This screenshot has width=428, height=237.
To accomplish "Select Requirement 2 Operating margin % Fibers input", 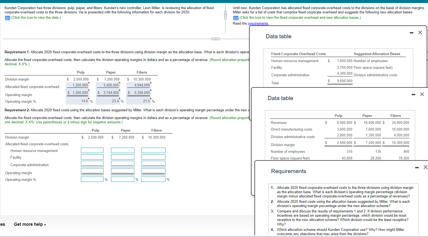I will [153, 179].
